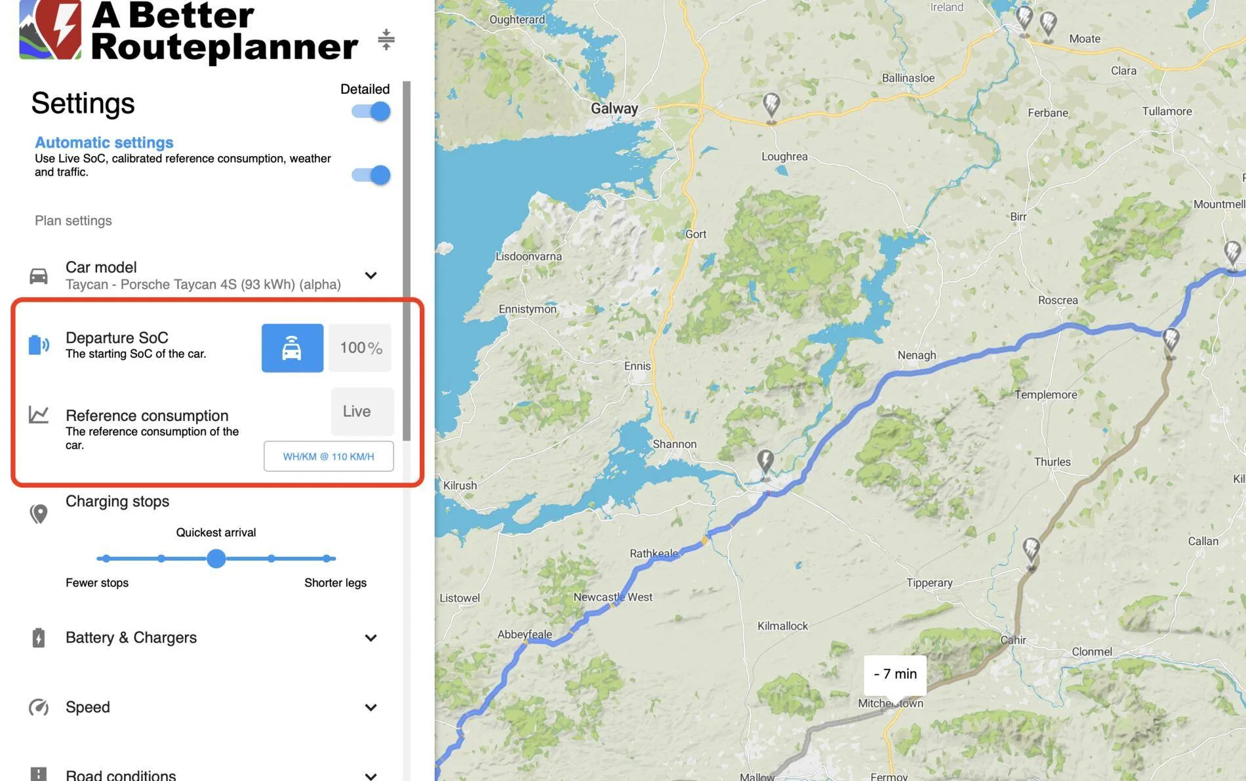Click the speedometer icon beside Speed
The width and height of the screenshot is (1246, 781).
point(39,708)
